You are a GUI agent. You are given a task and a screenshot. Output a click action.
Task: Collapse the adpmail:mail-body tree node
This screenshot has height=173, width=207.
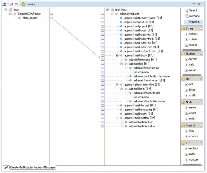coord(117,56)
